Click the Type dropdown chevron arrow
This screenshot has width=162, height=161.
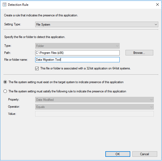click(x=117, y=46)
